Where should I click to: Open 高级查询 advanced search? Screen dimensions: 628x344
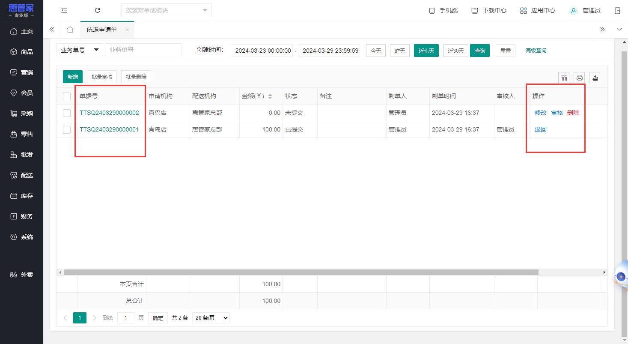click(536, 51)
